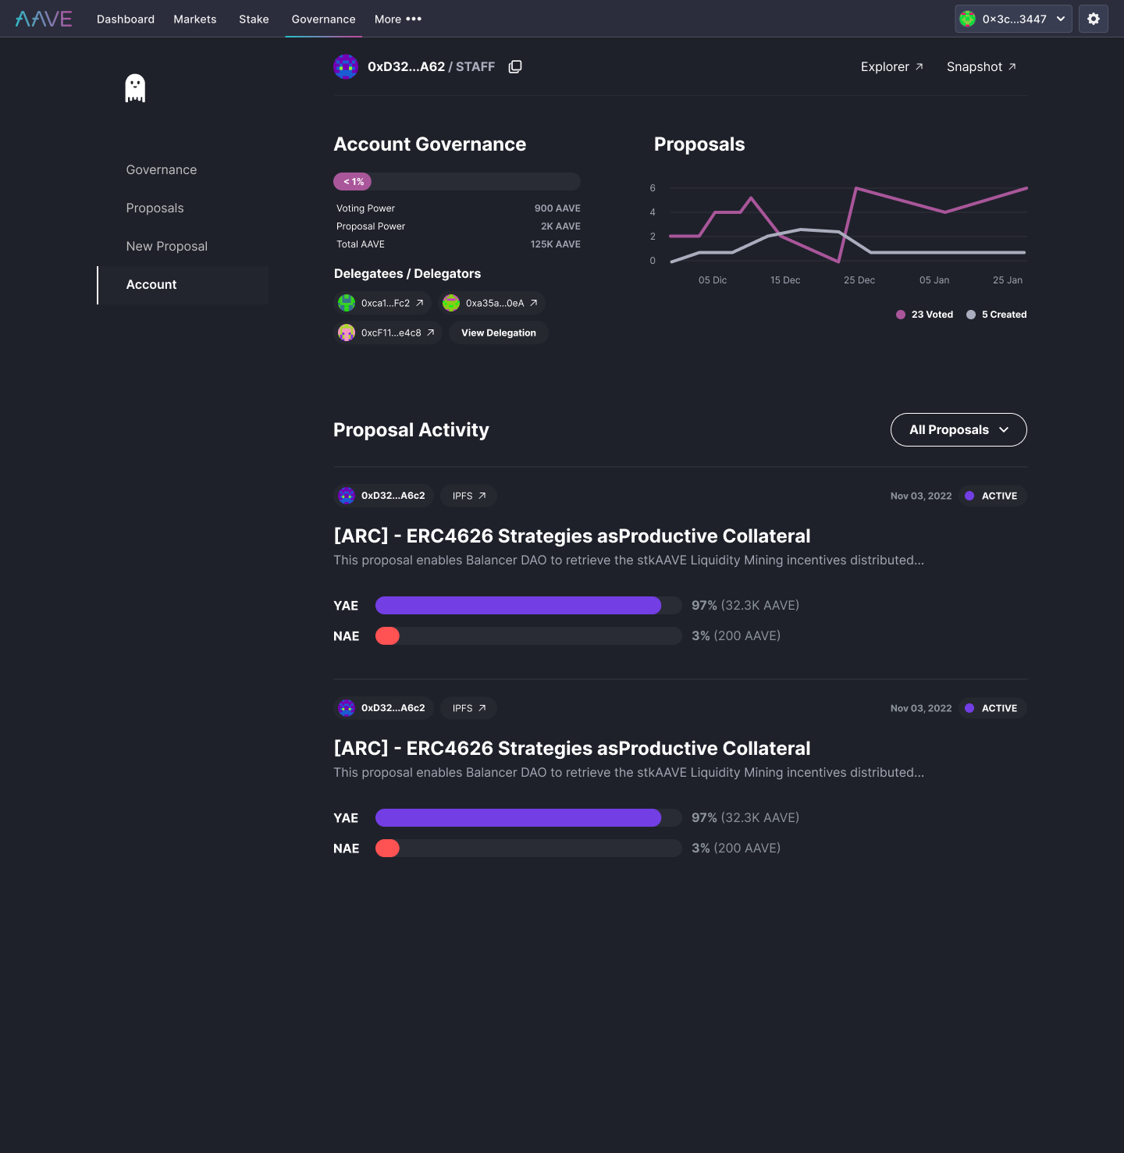Image resolution: width=1124 pixels, height=1153 pixels.
Task: Click the first proposal's author avatar
Action: (x=347, y=496)
